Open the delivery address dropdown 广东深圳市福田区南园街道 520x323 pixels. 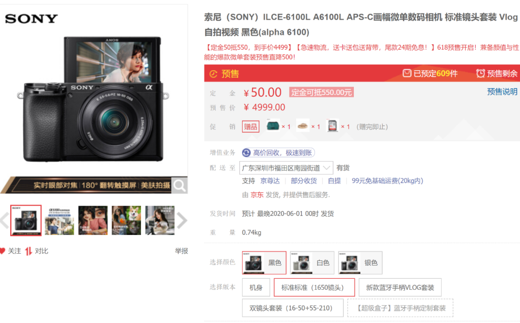click(286, 168)
